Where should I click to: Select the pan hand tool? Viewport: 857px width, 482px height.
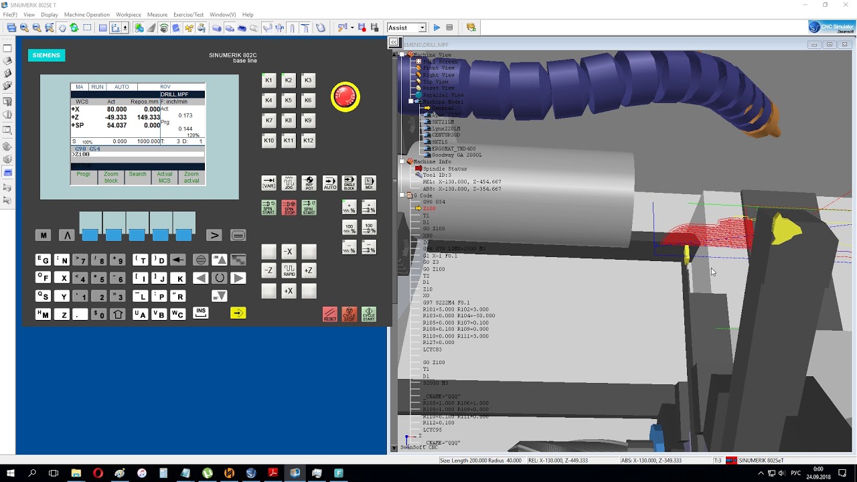click(62, 27)
